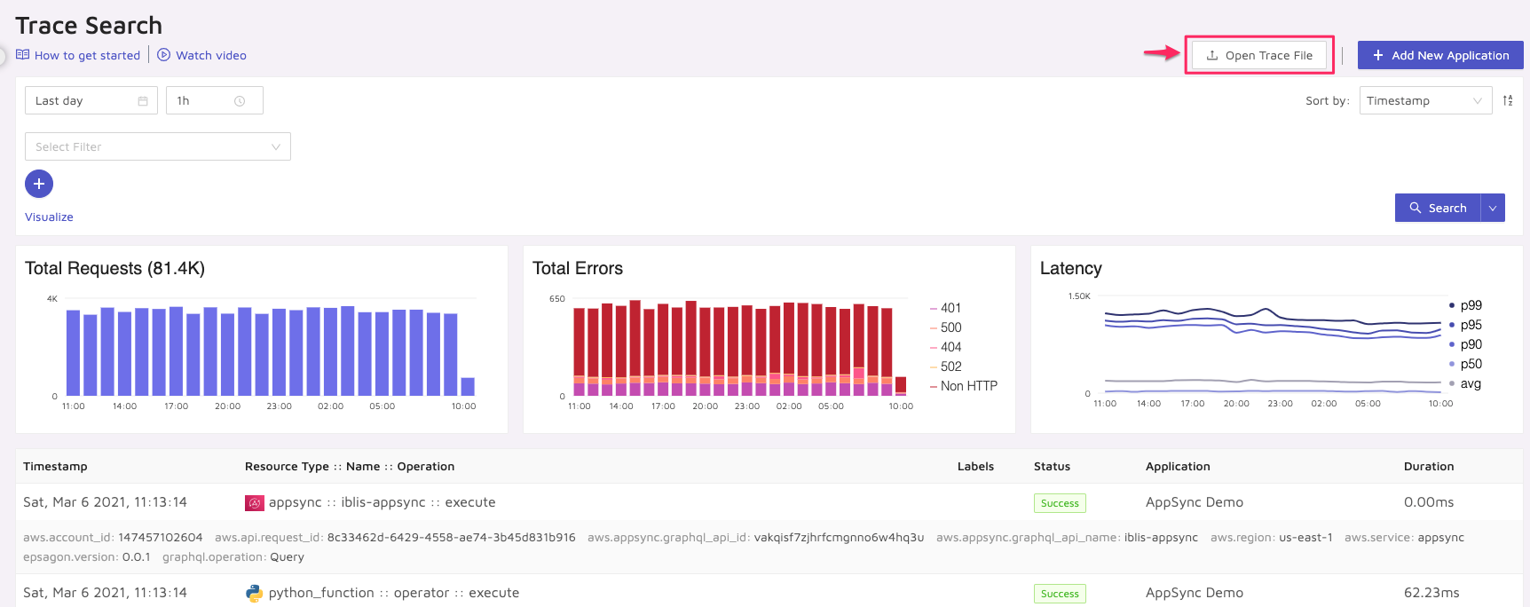
Task: Toggle the 500 series in Total Errors legend
Action: (946, 327)
